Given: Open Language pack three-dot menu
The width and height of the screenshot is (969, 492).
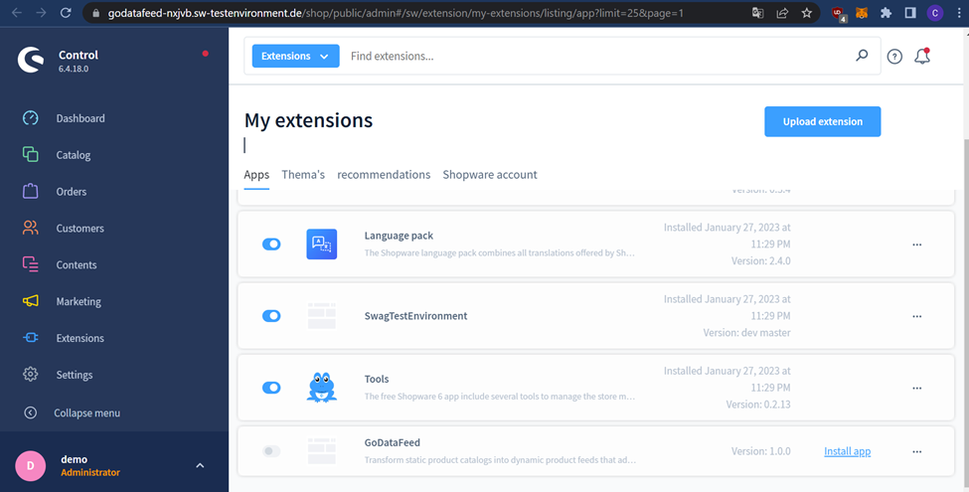Looking at the screenshot, I should [x=917, y=245].
